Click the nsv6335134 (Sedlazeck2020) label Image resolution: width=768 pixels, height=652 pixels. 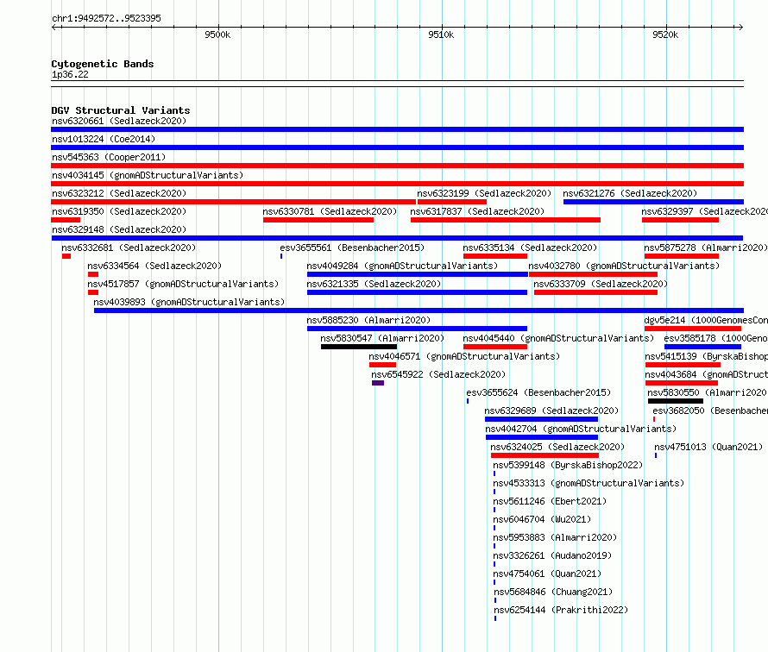[530, 248]
